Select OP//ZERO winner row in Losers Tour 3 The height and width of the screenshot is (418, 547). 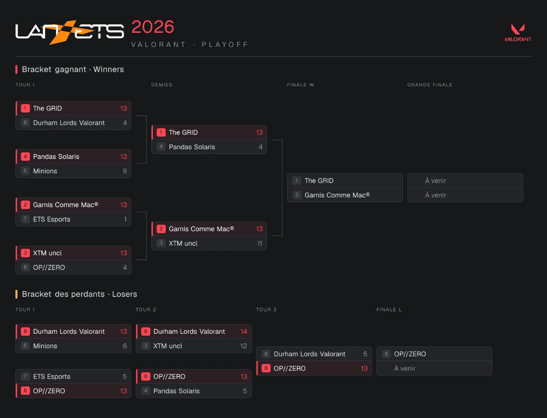314,368
